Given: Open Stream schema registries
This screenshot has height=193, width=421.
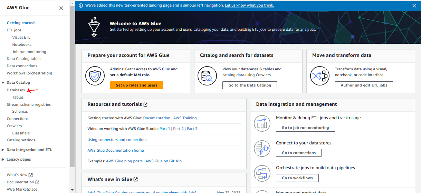Looking at the screenshot, I should tap(29, 104).
